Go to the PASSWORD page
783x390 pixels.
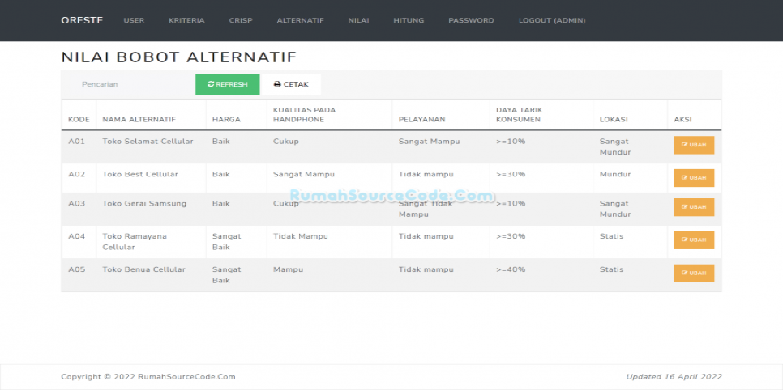pos(471,20)
